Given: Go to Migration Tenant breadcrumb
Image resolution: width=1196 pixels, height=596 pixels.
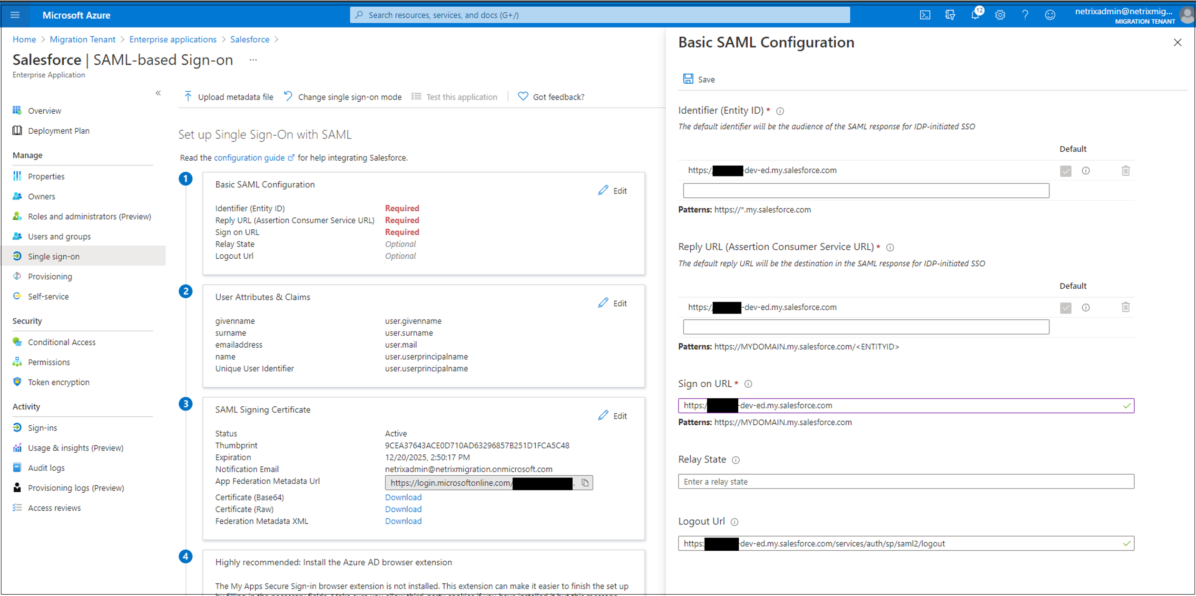Looking at the screenshot, I should click(83, 39).
